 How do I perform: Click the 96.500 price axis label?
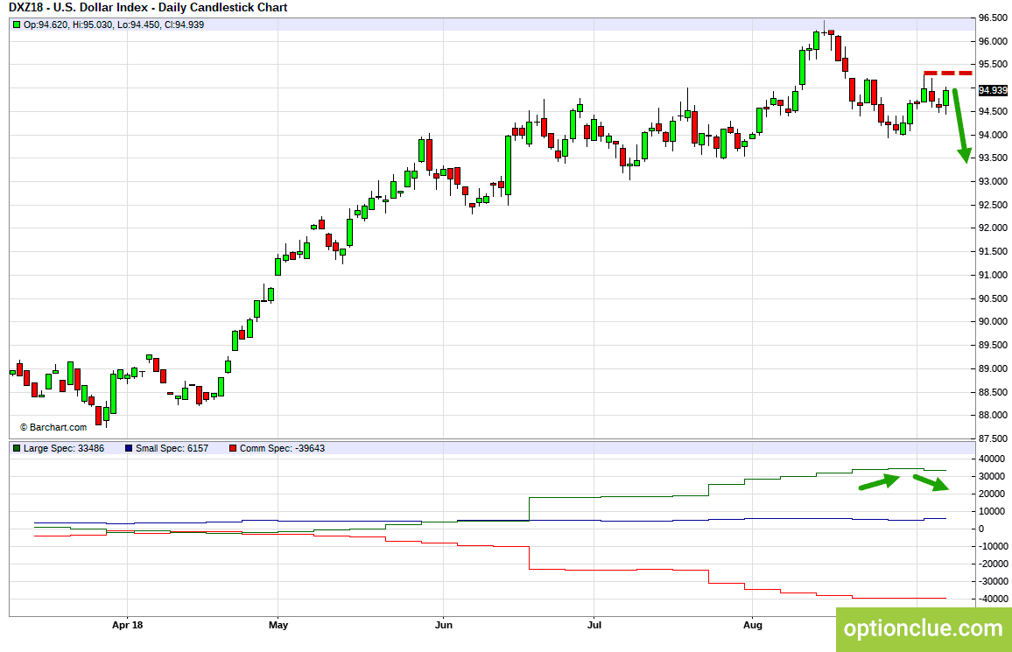[993, 18]
